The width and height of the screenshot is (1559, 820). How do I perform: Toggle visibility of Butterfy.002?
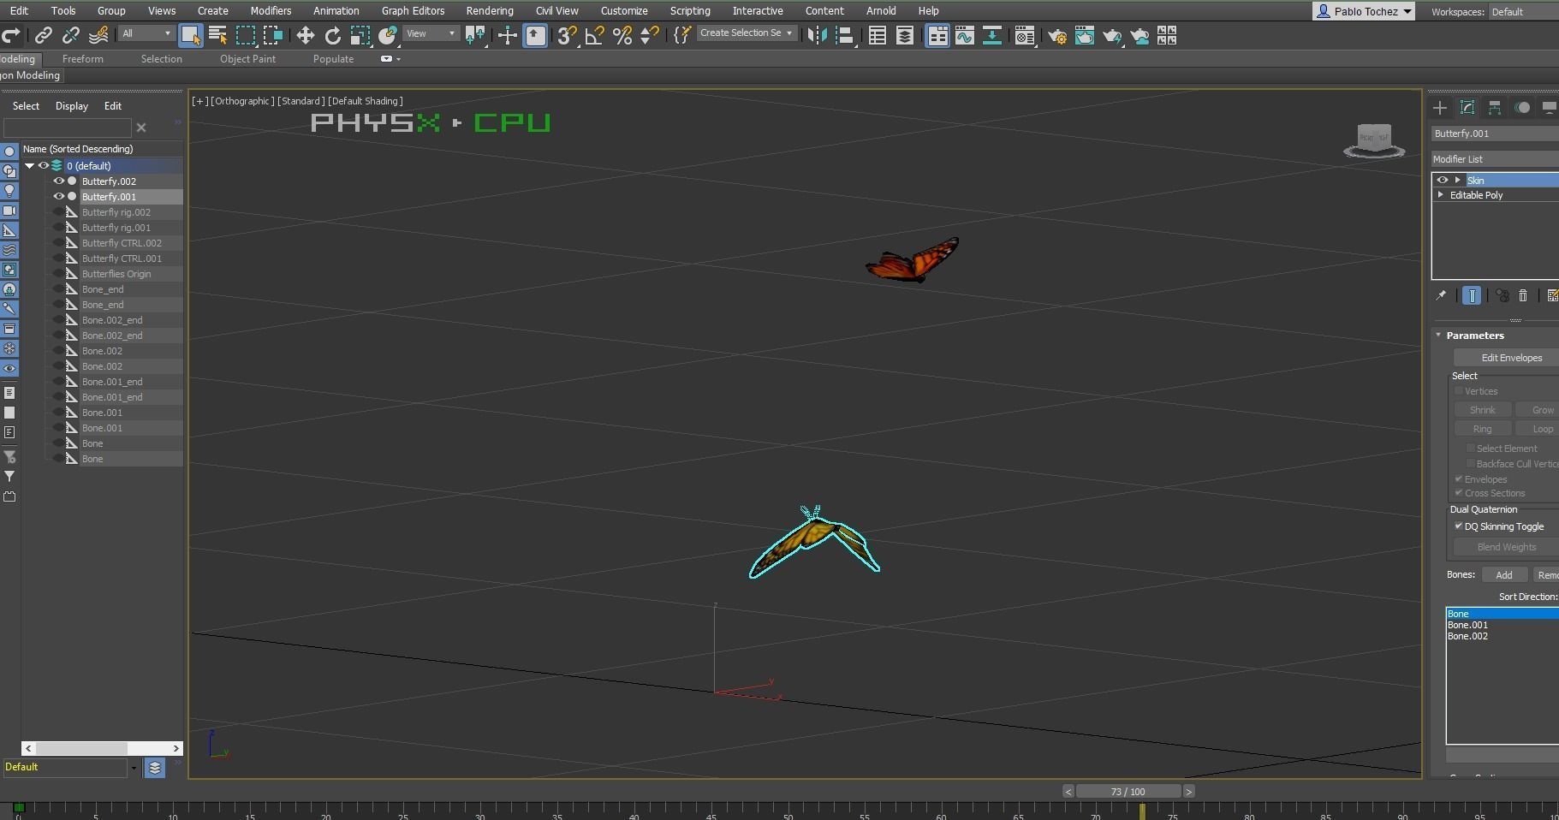[x=59, y=181]
